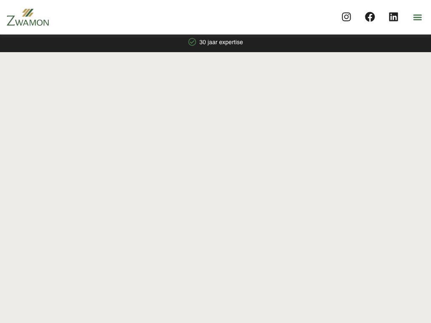
Task: Click the middle bar of hamburger menu
Action: pyautogui.click(x=418, y=17)
